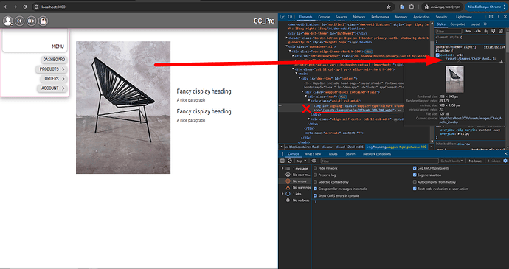Toggle the .cls classes button

point(477,31)
